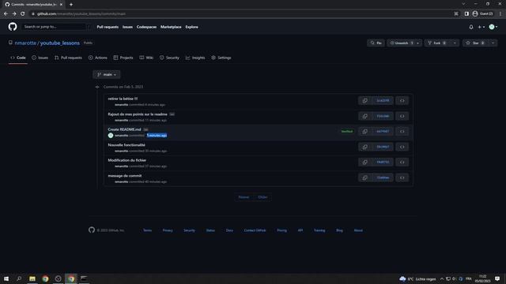Switch to the repository Security tab
506x284 pixels.
tap(169, 58)
